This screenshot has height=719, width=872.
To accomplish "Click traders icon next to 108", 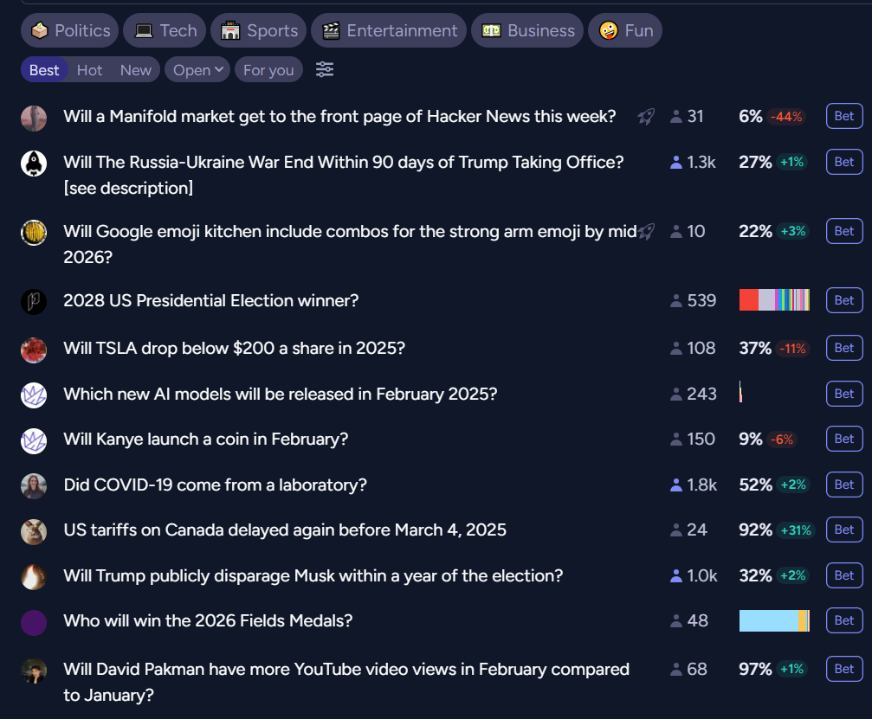I will (x=676, y=349).
